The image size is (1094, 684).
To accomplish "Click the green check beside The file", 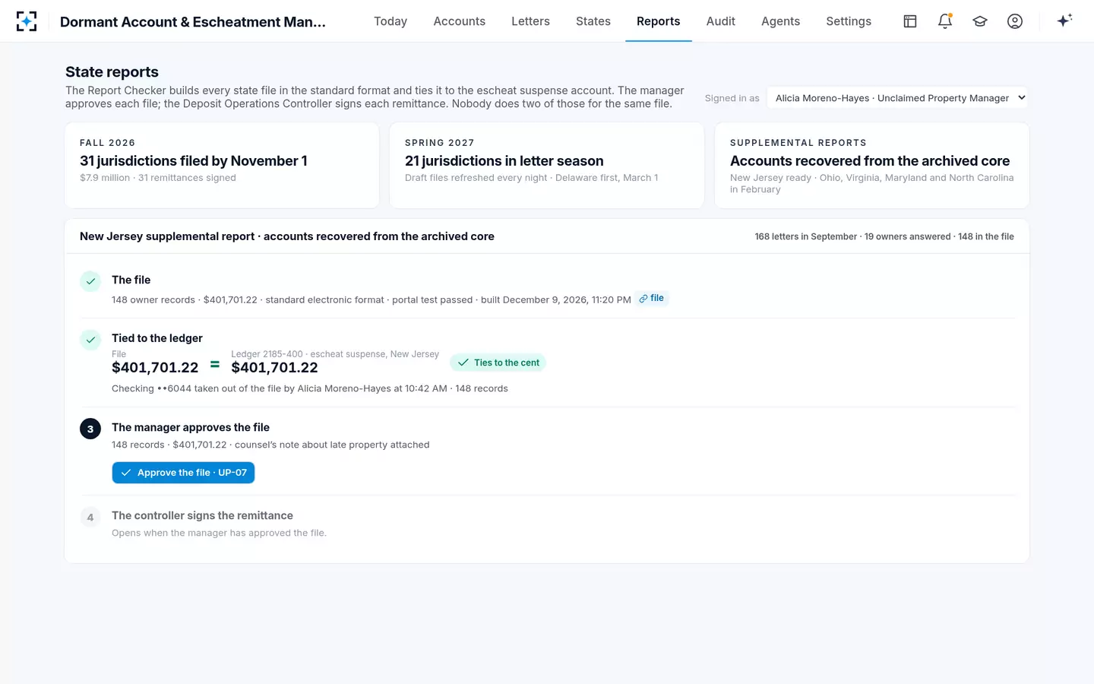I will tap(90, 281).
